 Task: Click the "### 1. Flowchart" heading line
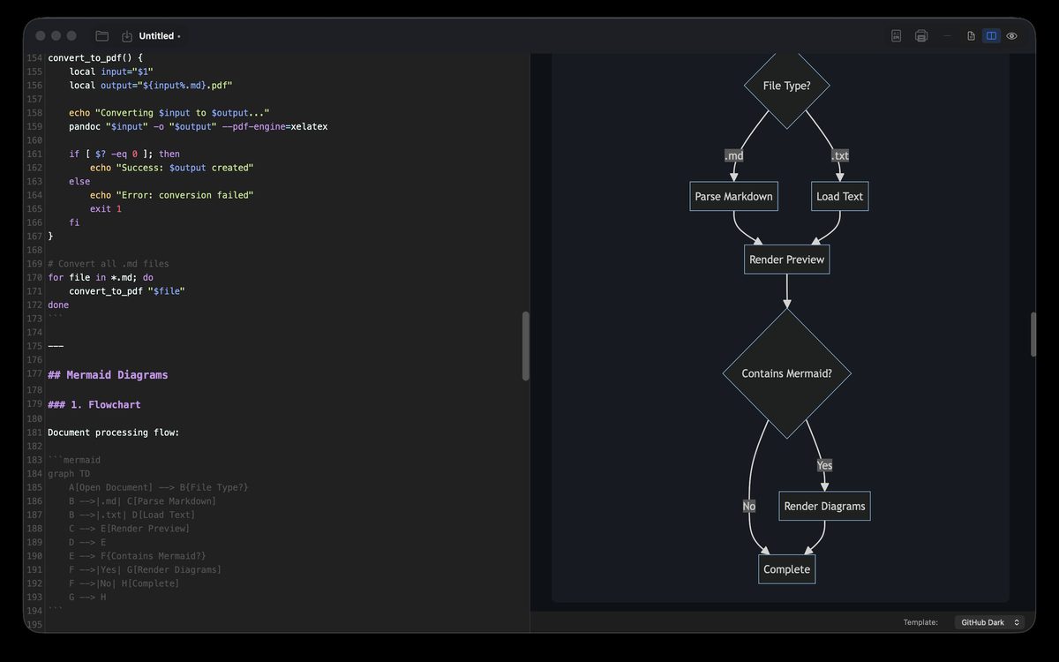coord(94,404)
